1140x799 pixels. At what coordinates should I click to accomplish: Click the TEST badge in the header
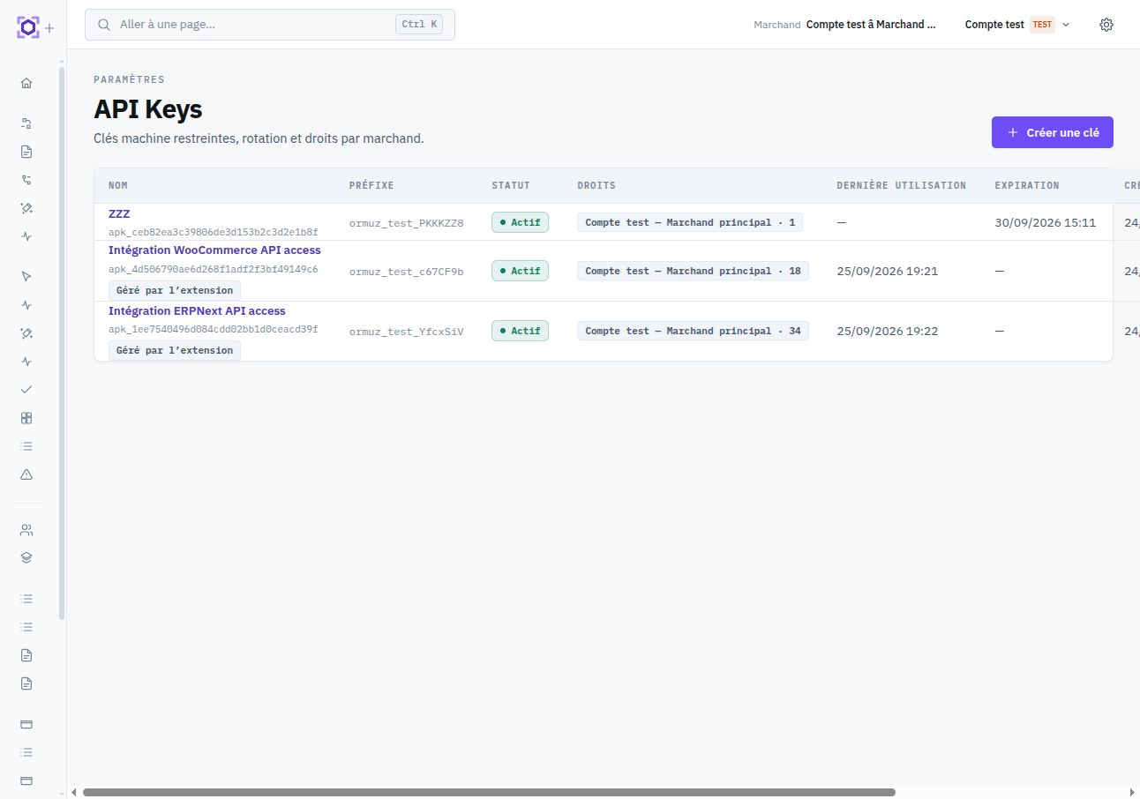tap(1042, 25)
